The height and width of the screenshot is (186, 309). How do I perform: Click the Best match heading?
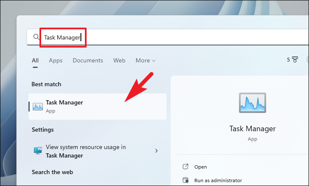point(46,84)
